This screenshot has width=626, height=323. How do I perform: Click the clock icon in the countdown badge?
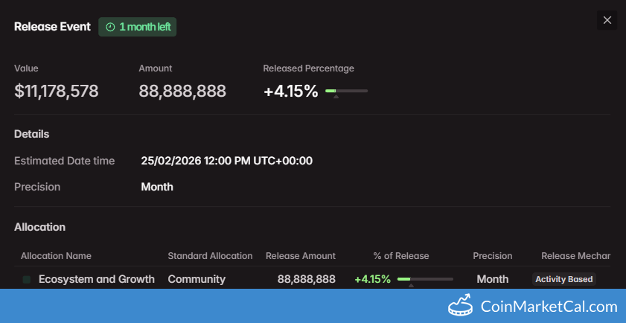[110, 27]
